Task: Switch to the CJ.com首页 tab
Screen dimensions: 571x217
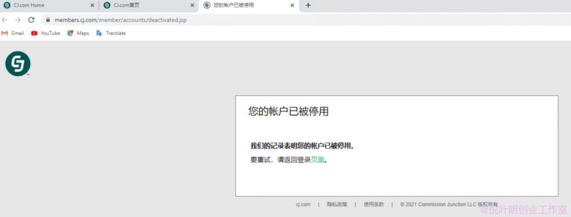Action: 149,6
